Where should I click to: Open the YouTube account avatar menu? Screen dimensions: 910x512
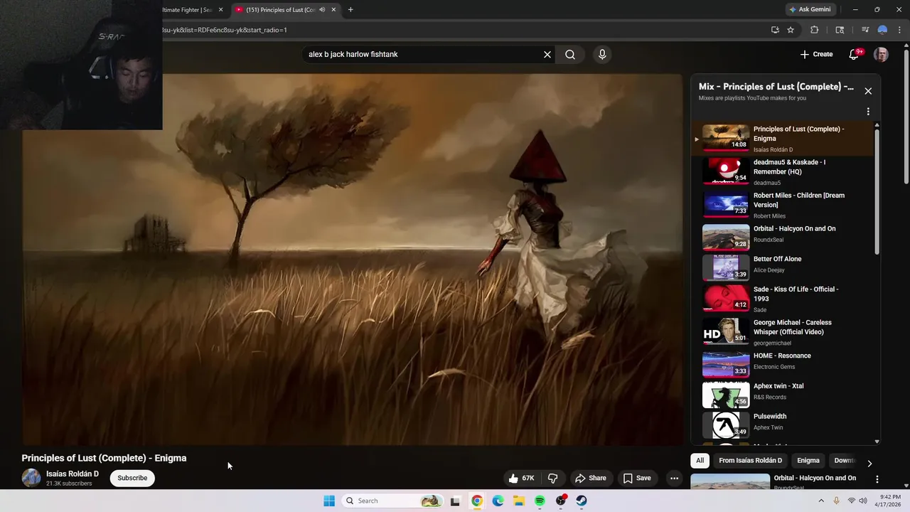tap(881, 55)
